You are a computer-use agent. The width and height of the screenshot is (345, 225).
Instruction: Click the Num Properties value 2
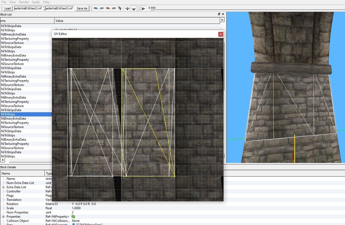pyautogui.click(x=73, y=212)
